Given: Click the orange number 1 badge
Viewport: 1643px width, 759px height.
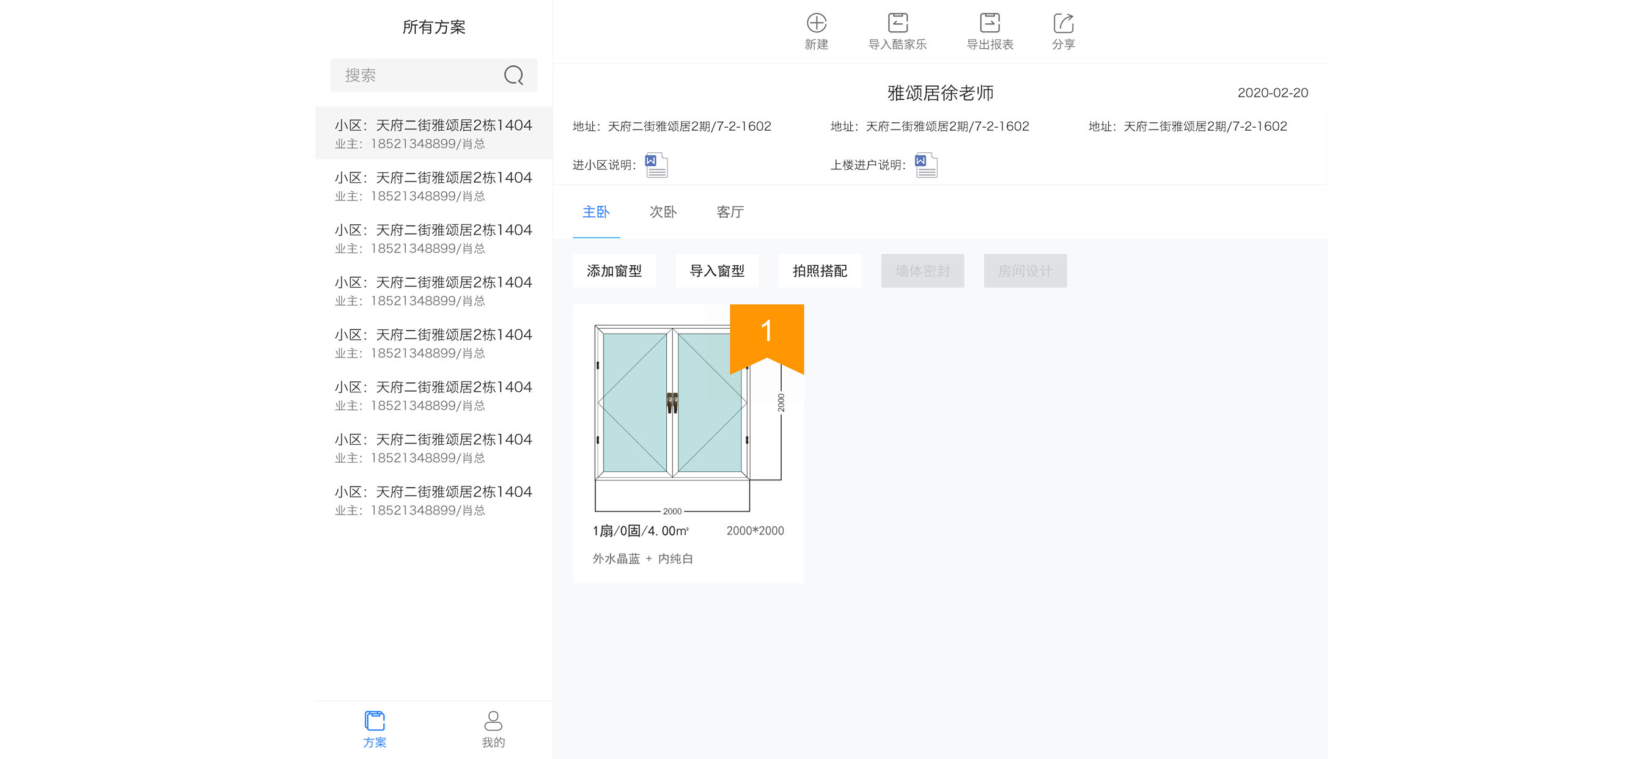Looking at the screenshot, I should click(x=766, y=333).
